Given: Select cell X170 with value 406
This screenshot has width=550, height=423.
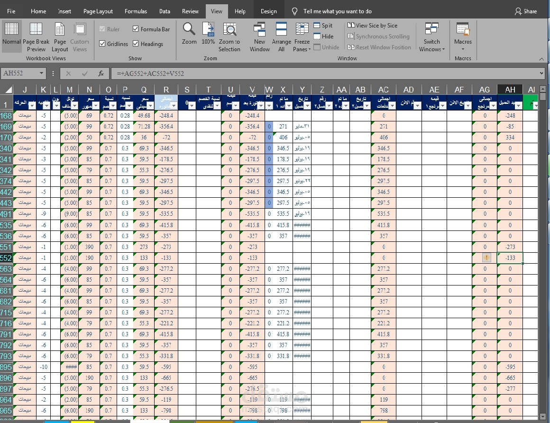Looking at the screenshot, I should (283, 138).
